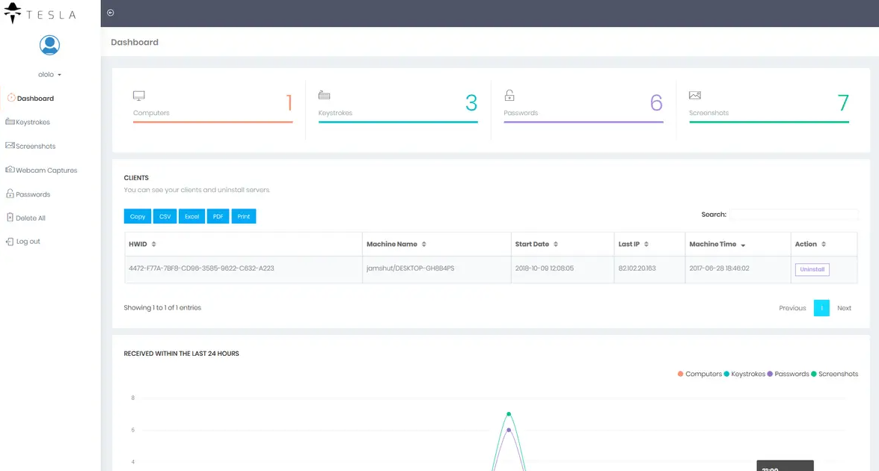Click the Passwords count 6

[x=657, y=102]
